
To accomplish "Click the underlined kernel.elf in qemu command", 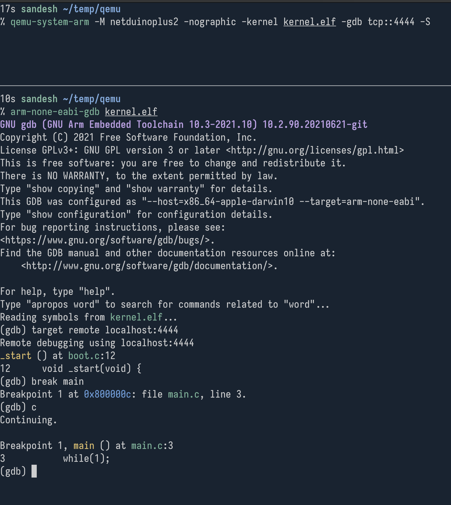I will point(310,22).
